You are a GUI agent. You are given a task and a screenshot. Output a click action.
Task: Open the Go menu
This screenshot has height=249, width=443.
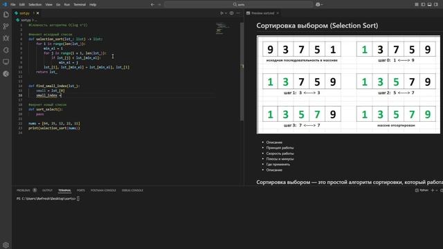(58, 5)
